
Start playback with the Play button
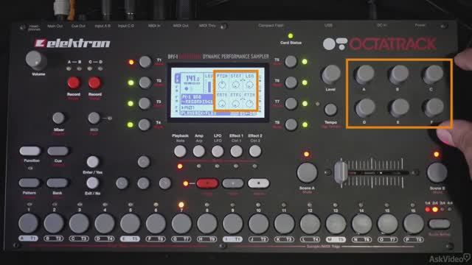point(233,183)
